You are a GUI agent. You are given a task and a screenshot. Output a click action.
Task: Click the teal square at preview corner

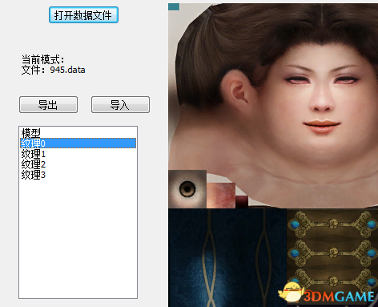click(x=174, y=7)
